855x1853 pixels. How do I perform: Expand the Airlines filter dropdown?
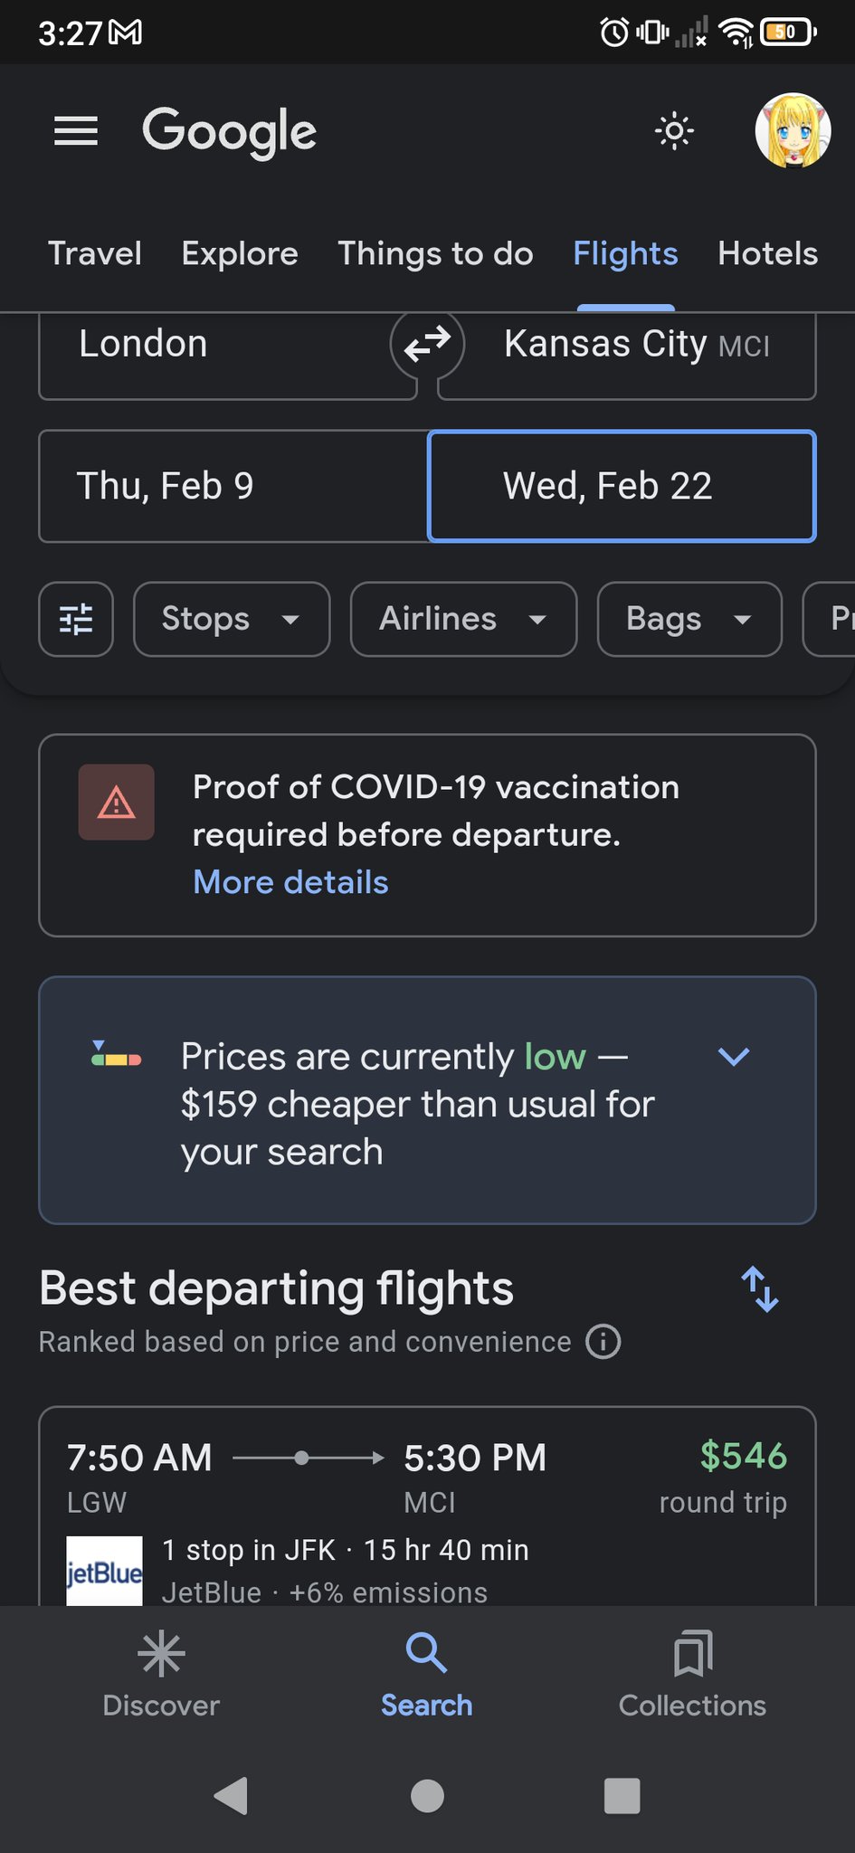click(x=463, y=619)
